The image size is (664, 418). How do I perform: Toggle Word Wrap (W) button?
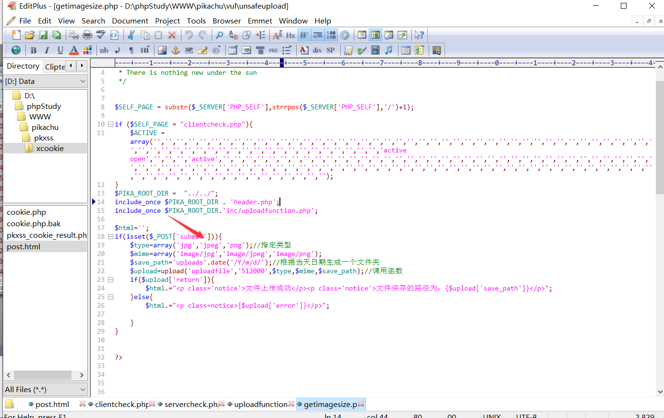pos(304,35)
